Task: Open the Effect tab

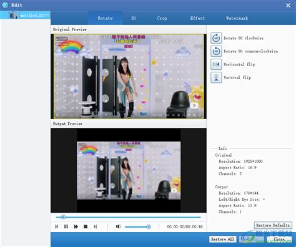Action: click(197, 18)
